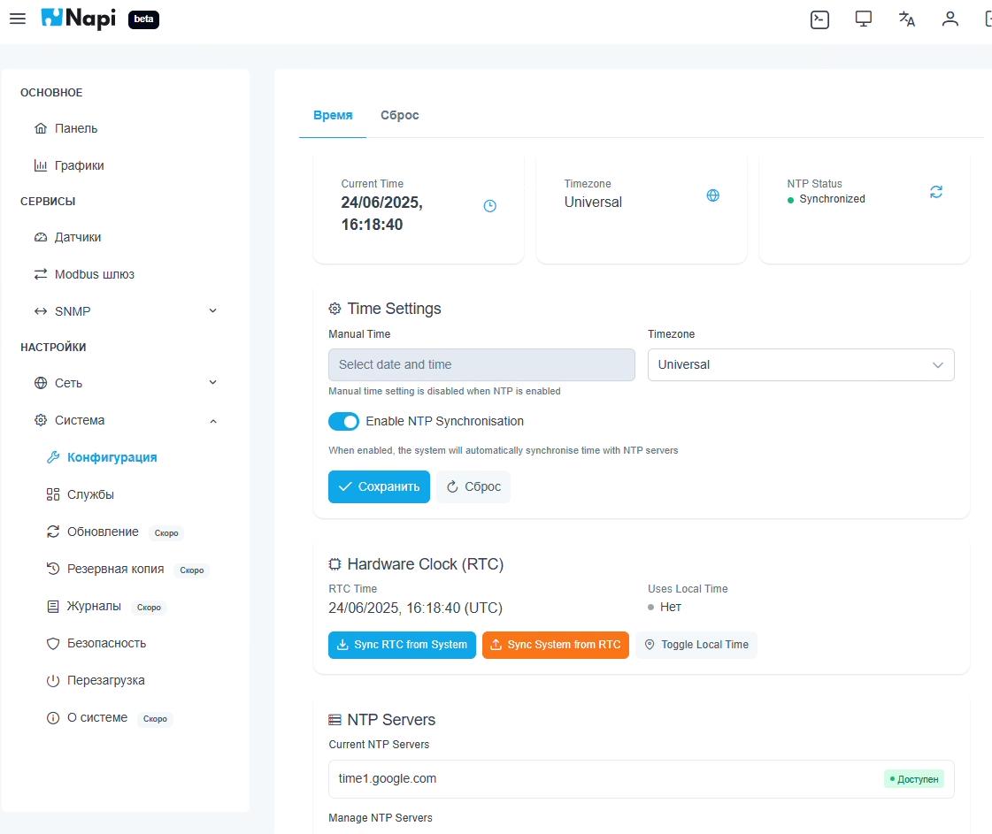Refresh NTP status with sync icon
Screen dimensions: 992x834
point(936,192)
